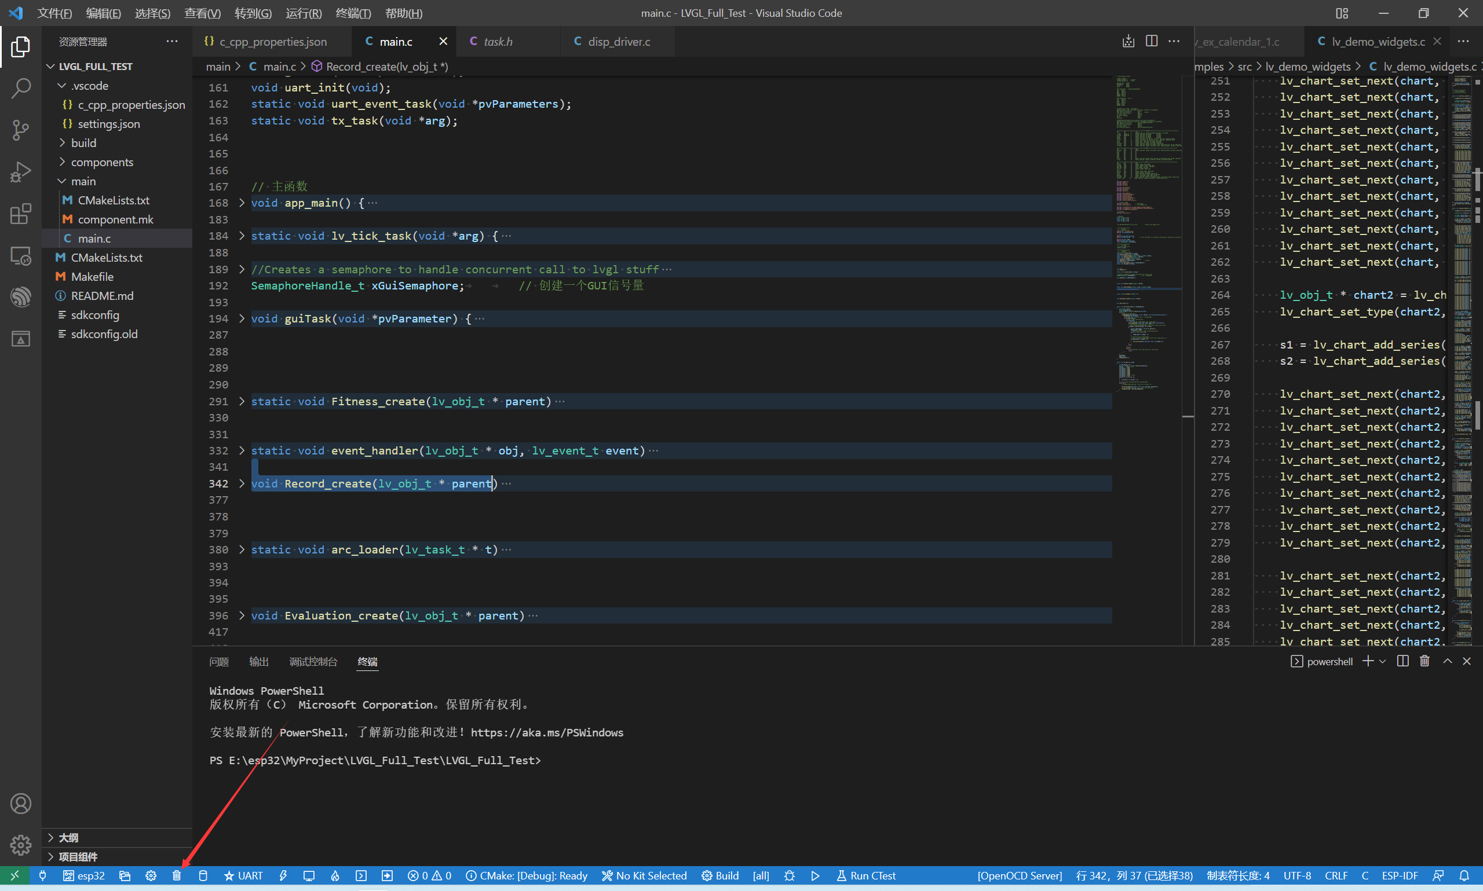Unfold the app_main function at line 168
Viewport: 1483px width, 891px height.
[x=242, y=203]
